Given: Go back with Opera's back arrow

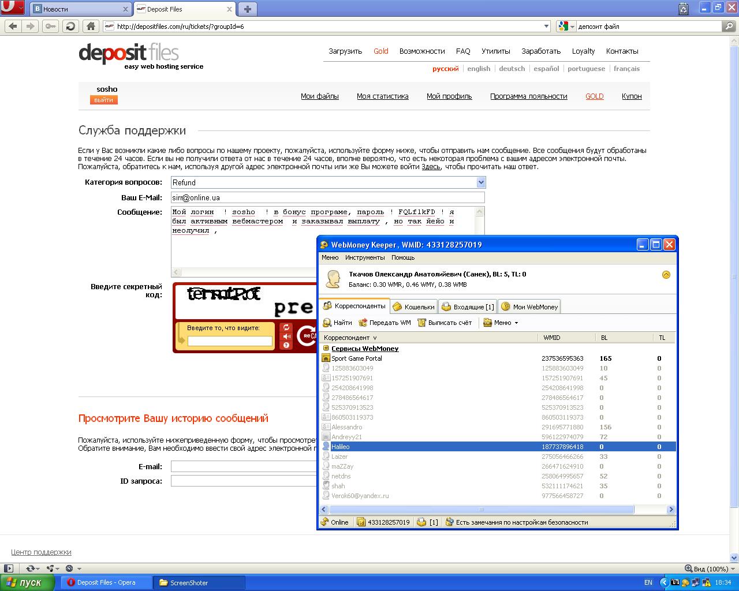Looking at the screenshot, I should click(x=13, y=26).
